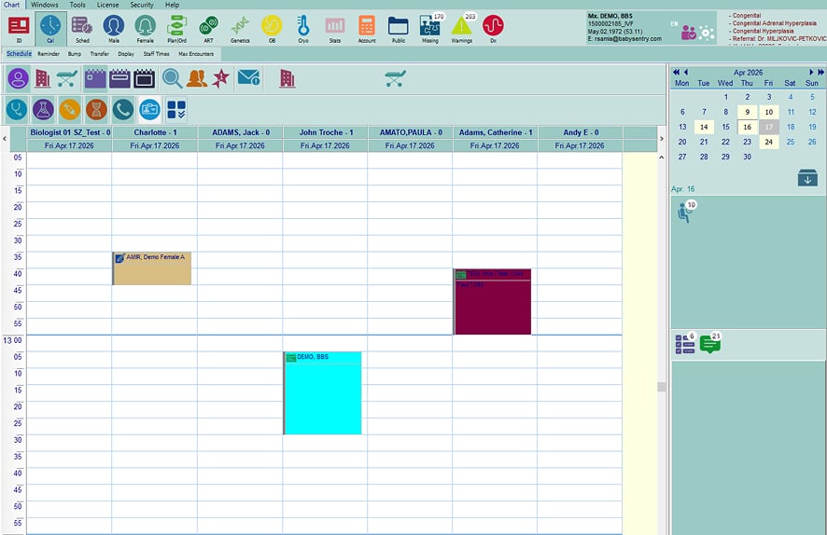The image size is (827, 535).
Task: Click the purple lab flask filter icon
Action: coord(43,110)
